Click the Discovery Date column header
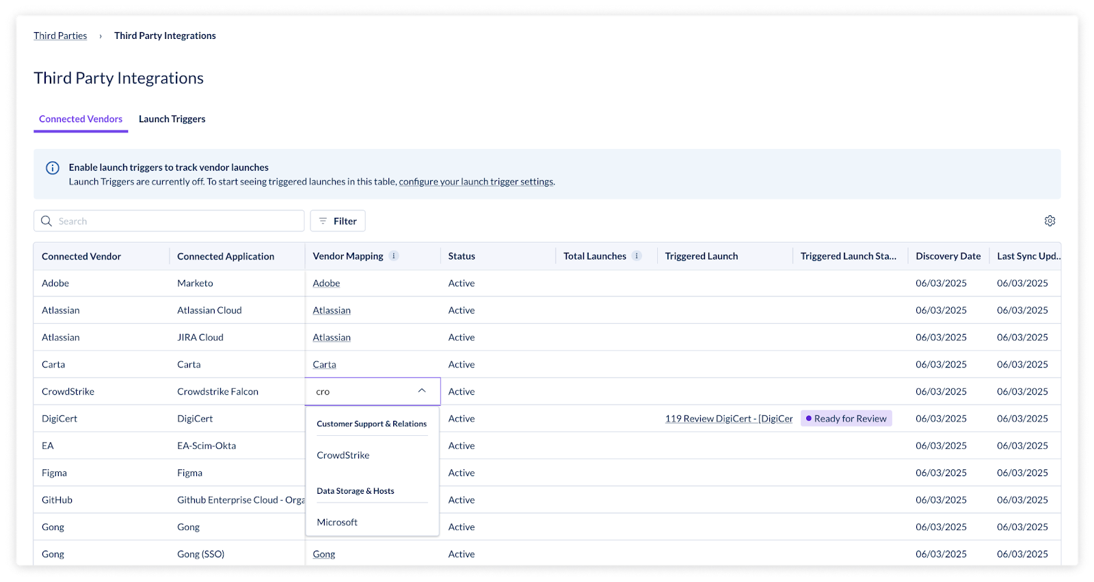Viewport: 1094px width, 582px height. 948,256
